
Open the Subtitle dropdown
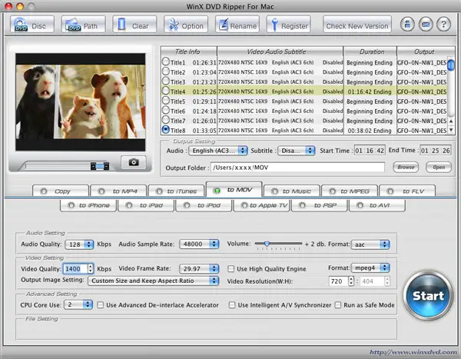[x=297, y=151]
